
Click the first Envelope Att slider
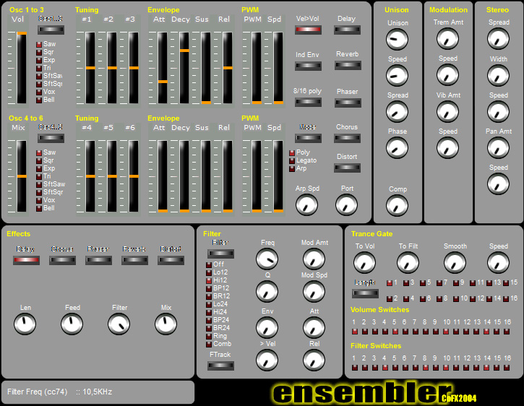click(x=163, y=68)
